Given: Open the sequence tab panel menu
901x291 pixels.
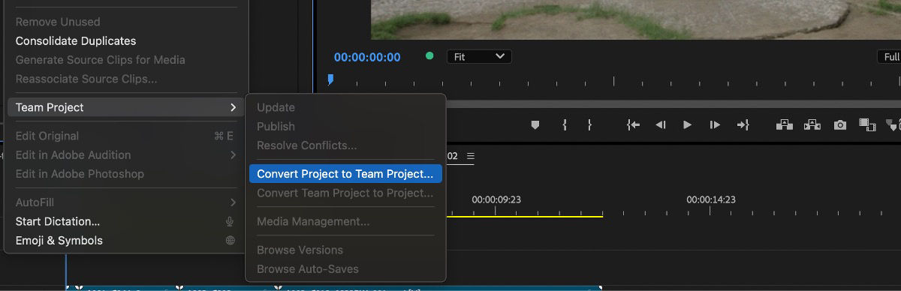Looking at the screenshot, I should tap(471, 156).
